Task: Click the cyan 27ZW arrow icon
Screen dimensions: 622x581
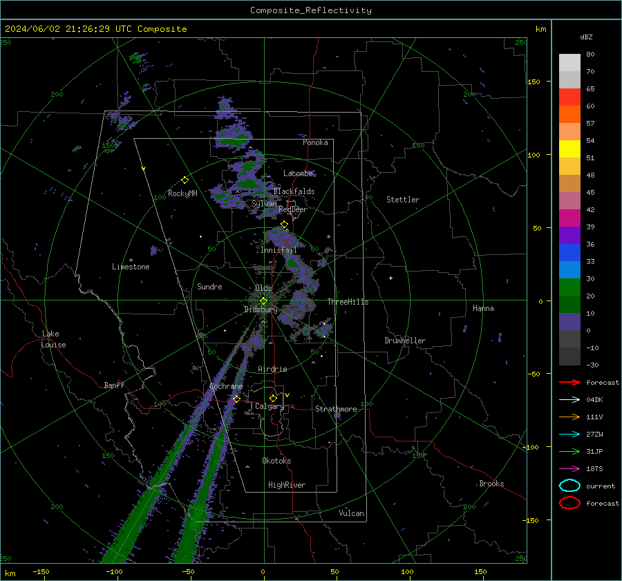Action: tap(569, 435)
